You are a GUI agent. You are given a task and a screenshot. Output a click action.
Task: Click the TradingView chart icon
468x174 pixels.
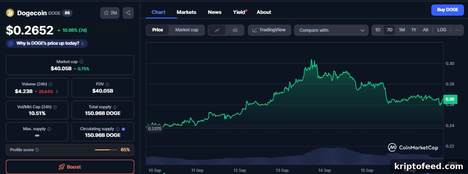click(255, 30)
